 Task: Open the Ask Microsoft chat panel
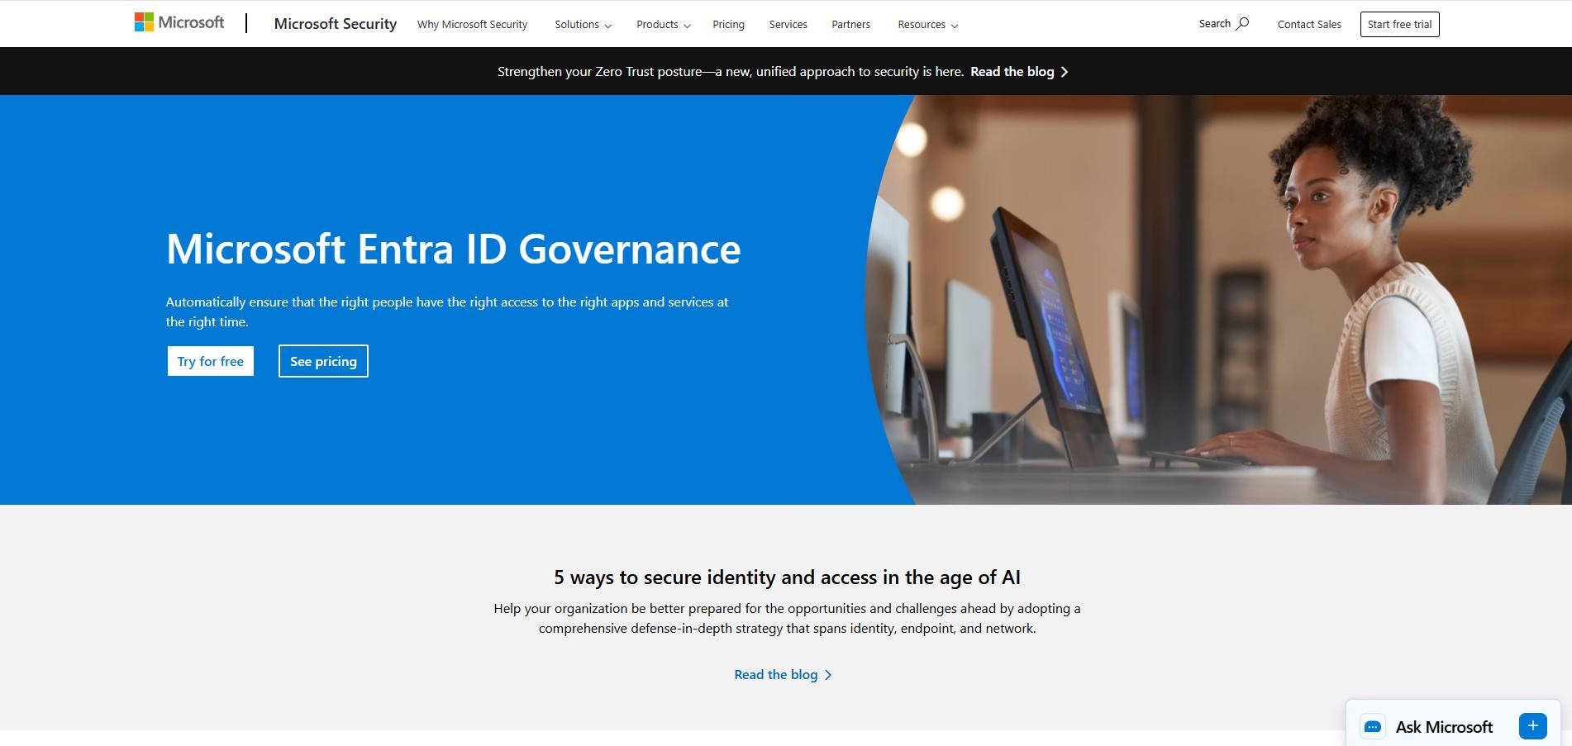tap(1444, 727)
